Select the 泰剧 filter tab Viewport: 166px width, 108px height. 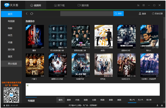[x=111, y=100]
